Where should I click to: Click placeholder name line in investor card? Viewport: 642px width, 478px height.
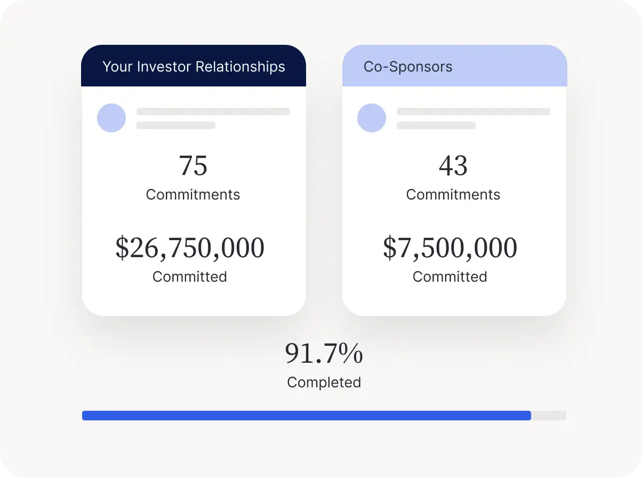(213, 111)
